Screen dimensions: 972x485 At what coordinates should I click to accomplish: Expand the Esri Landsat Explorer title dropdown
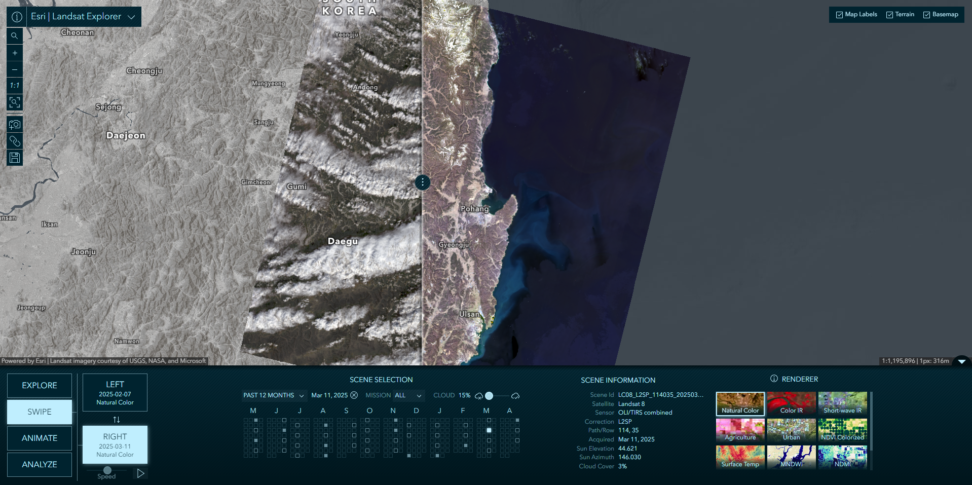coord(131,17)
